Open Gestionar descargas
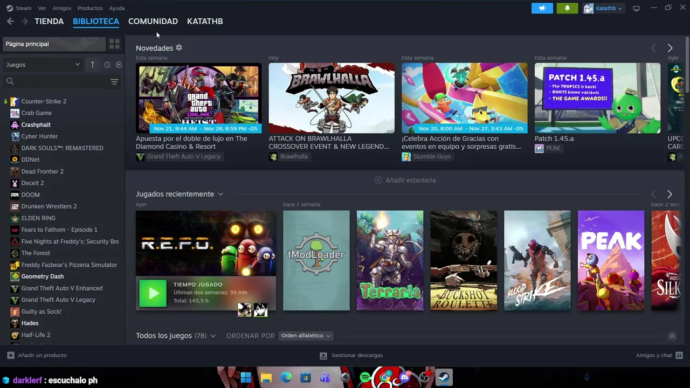The height and width of the screenshot is (388, 690). (357, 356)
